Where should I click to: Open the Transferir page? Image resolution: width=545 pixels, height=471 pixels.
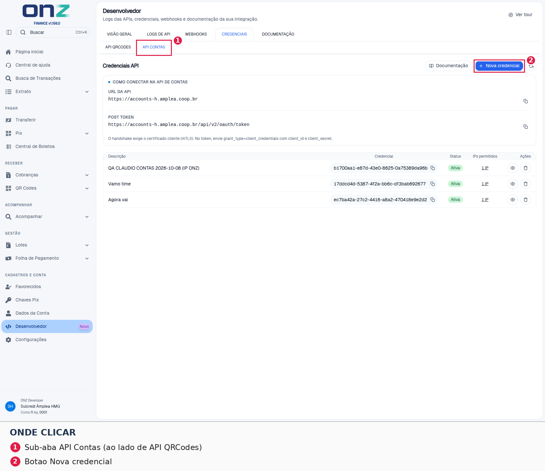pos(47,120)
